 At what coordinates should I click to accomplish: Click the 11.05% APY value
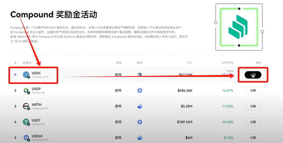pyautogui.click(x=227, y=106)
